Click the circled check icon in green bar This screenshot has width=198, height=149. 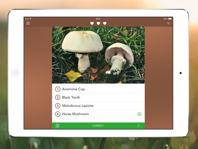57,126
